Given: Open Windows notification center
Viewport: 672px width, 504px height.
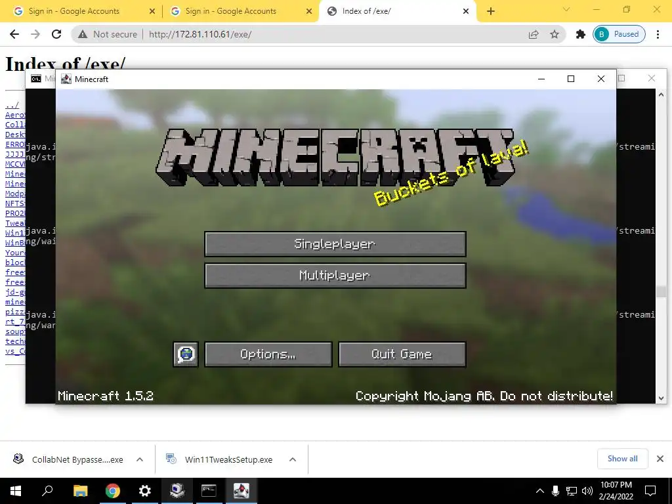Looking at the screenshot, I should click(650, 491).
